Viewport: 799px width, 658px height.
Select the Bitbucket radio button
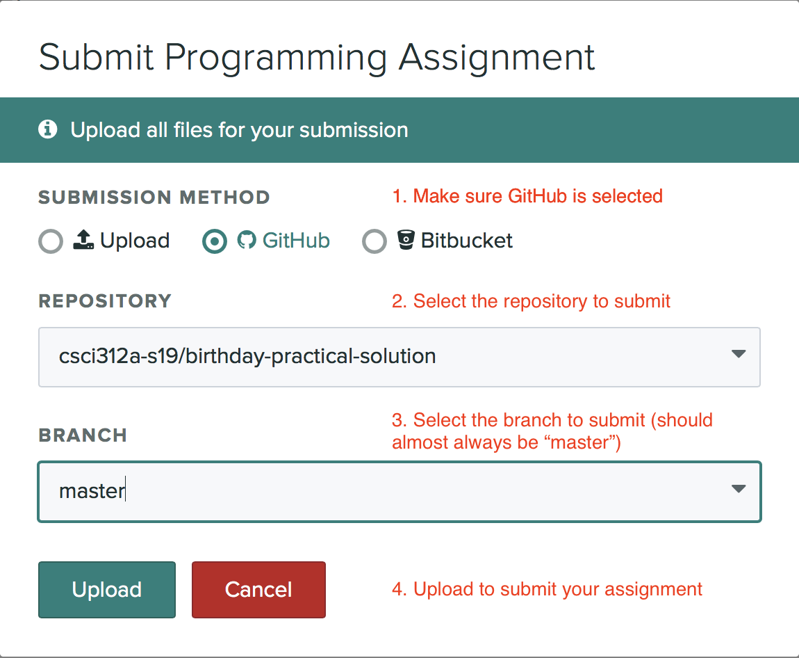(x=374, y=241)
